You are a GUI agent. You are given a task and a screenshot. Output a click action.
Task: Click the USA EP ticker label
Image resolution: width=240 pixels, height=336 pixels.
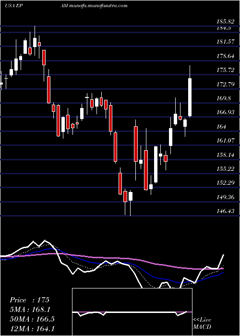[x=13, y=6]
